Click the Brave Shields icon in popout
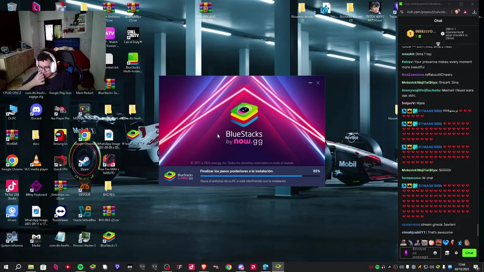Screen dimensions: 484x272 457,12
